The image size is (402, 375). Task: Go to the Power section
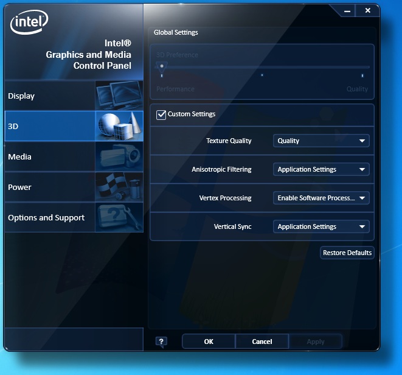[74, 187]
